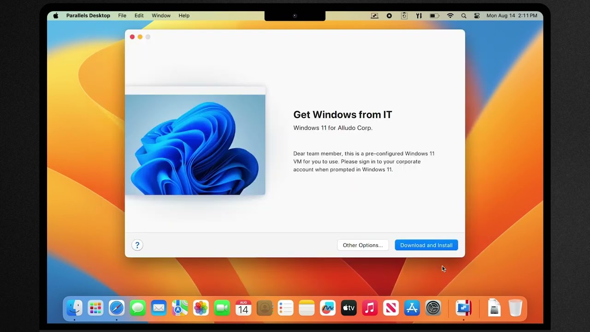
Task: Open Reminders from the Dock
Action: 285,308
